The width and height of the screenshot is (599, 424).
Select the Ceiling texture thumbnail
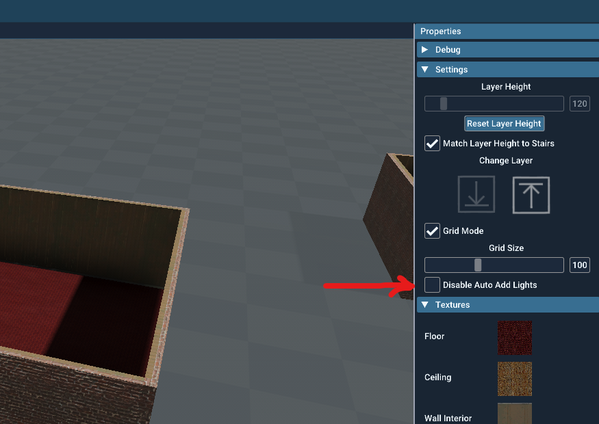pyautogui.click(x=515, y=378)
